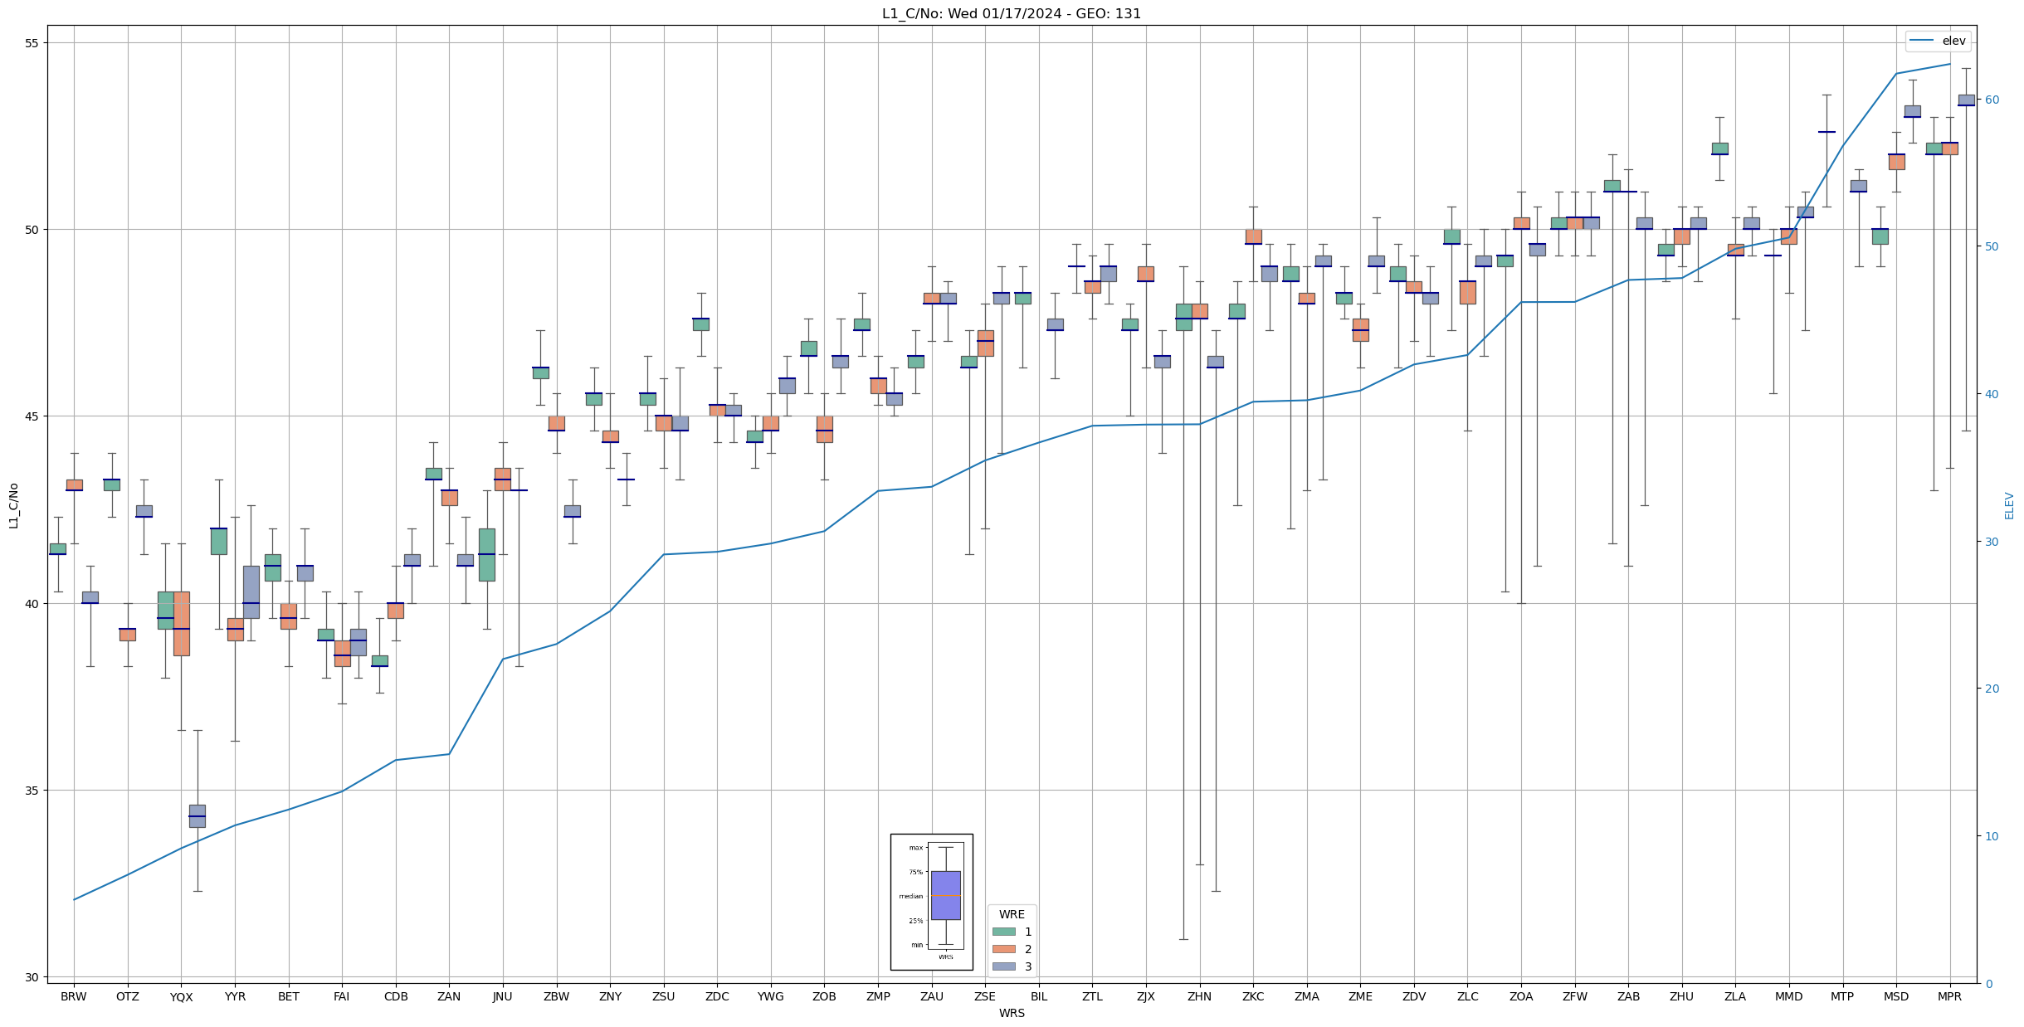This screenshot has height=1027, width=2024.
Task: Click the CDB station label
Action: coord(396,996)
